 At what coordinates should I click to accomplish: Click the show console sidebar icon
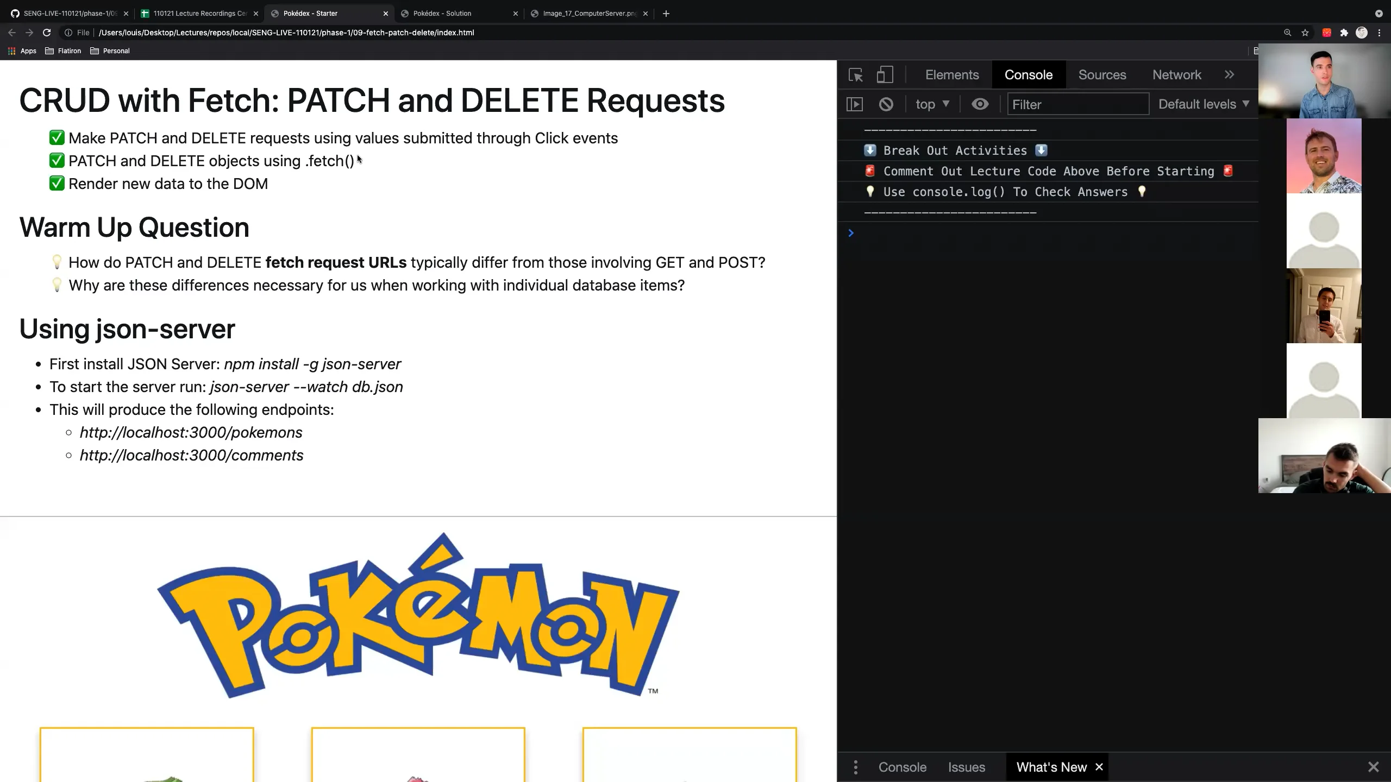tap(855, 104)
